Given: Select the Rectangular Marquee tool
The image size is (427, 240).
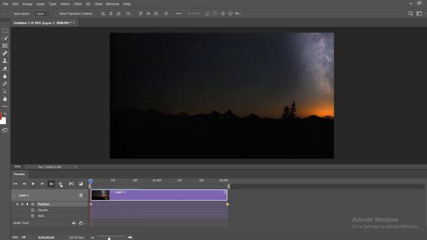Looking at the screenshot, I should 5,31.
